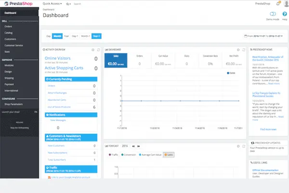
Task: Toggle Demo mode switch
Action: tap(273, 14)
